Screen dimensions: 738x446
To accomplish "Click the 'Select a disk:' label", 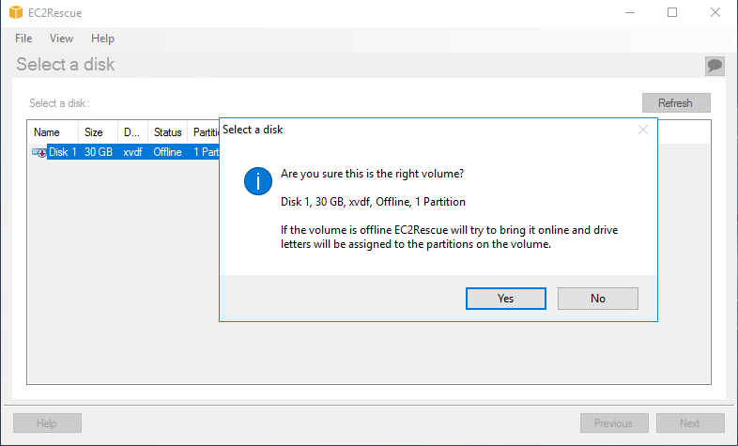I will [x=59, y=103].
